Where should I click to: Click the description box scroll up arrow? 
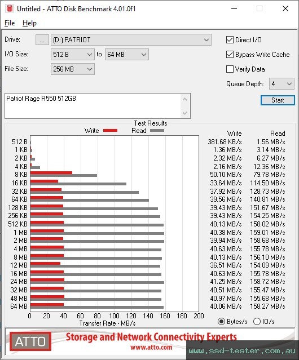coord(185,99)
